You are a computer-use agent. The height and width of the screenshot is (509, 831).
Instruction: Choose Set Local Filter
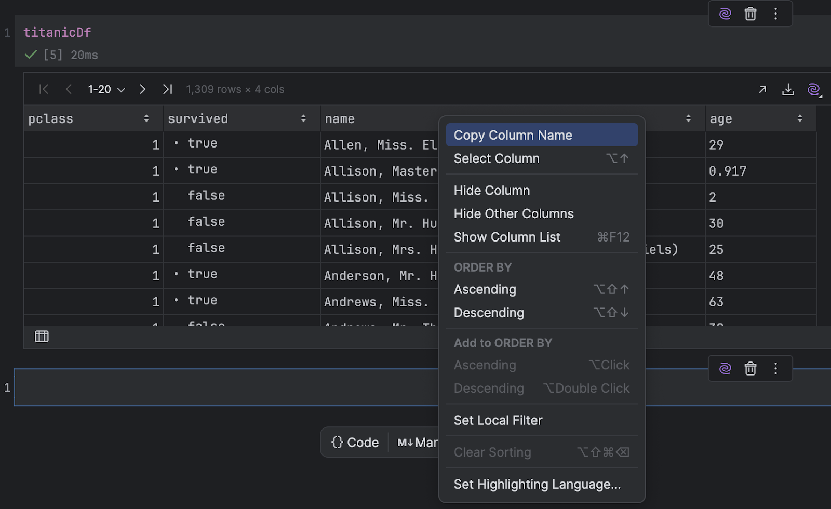542,420
